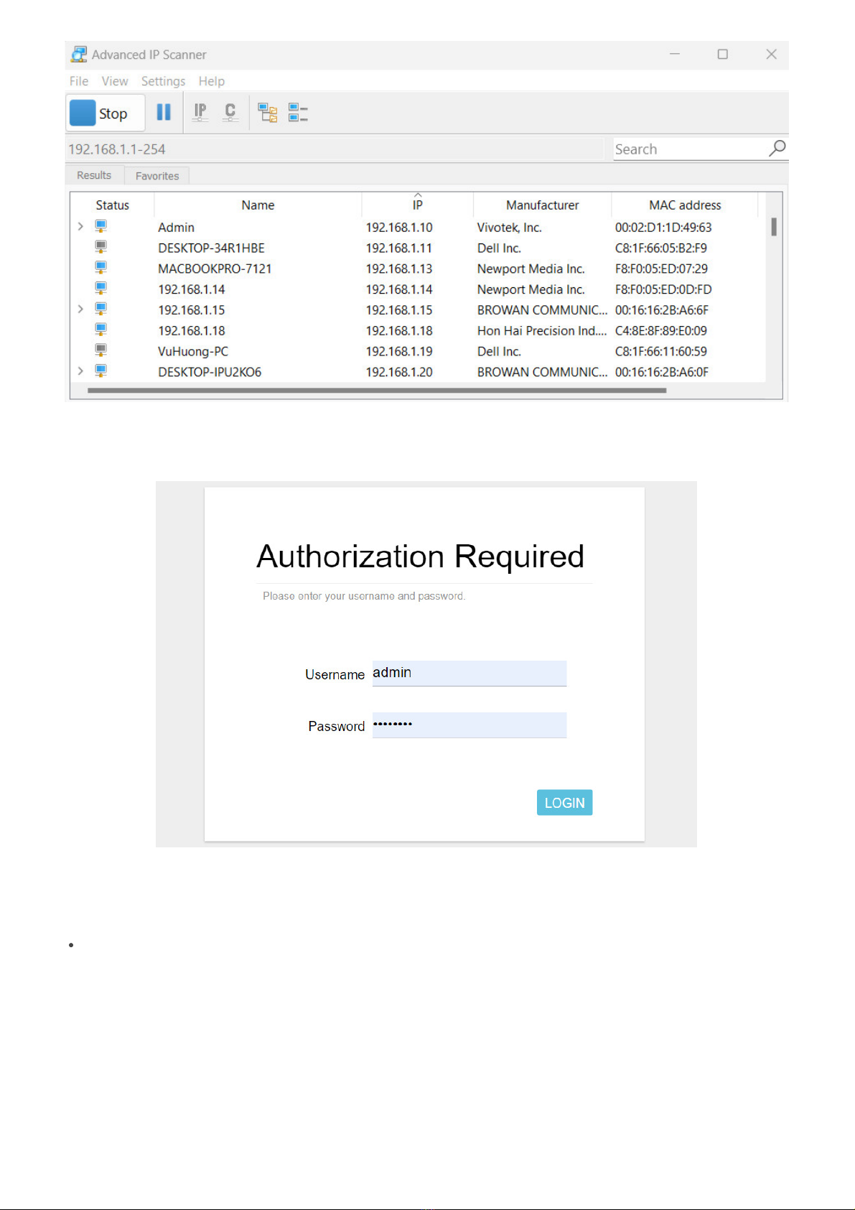Click the pause scan icon
Image resolution: width=855 pixels, height=1210 pixels.
click(x=164, y=113)
